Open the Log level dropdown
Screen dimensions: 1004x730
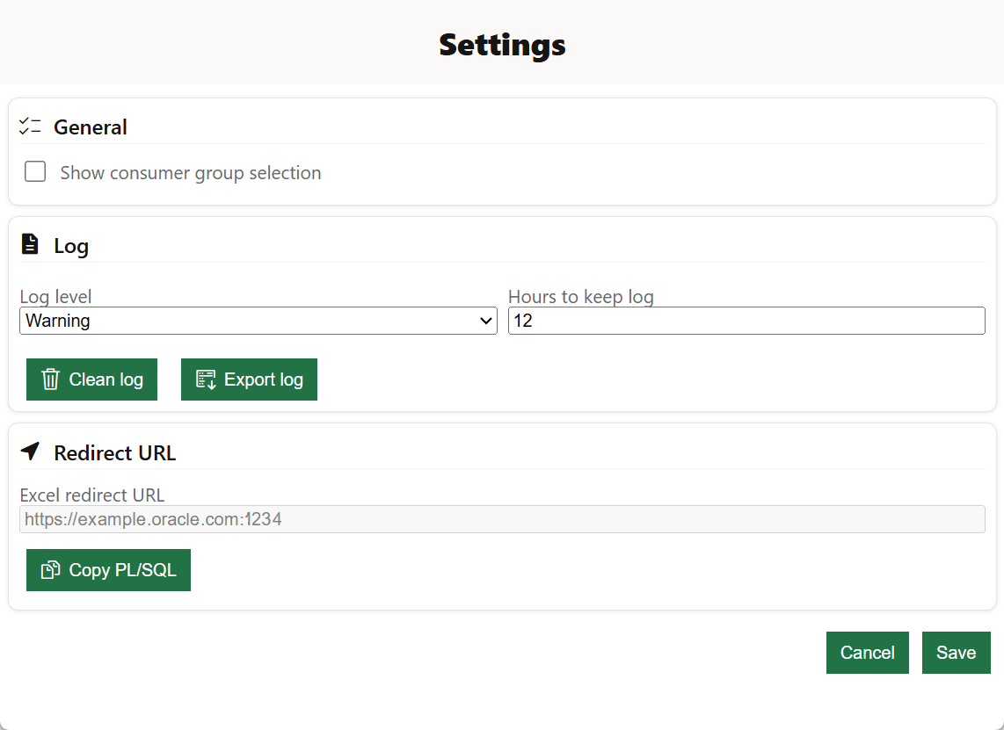pos(258,321)
